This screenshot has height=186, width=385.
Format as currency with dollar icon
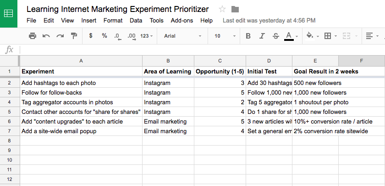tap(91, 36)
